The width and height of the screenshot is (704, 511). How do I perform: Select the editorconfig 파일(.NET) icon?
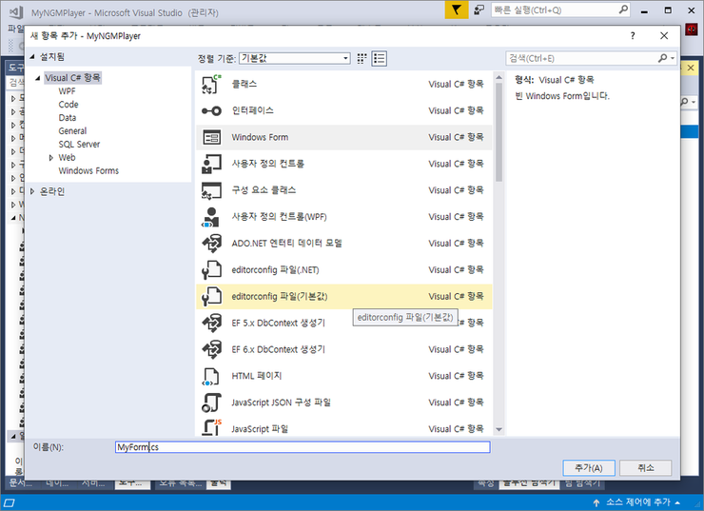click(211, 270)
